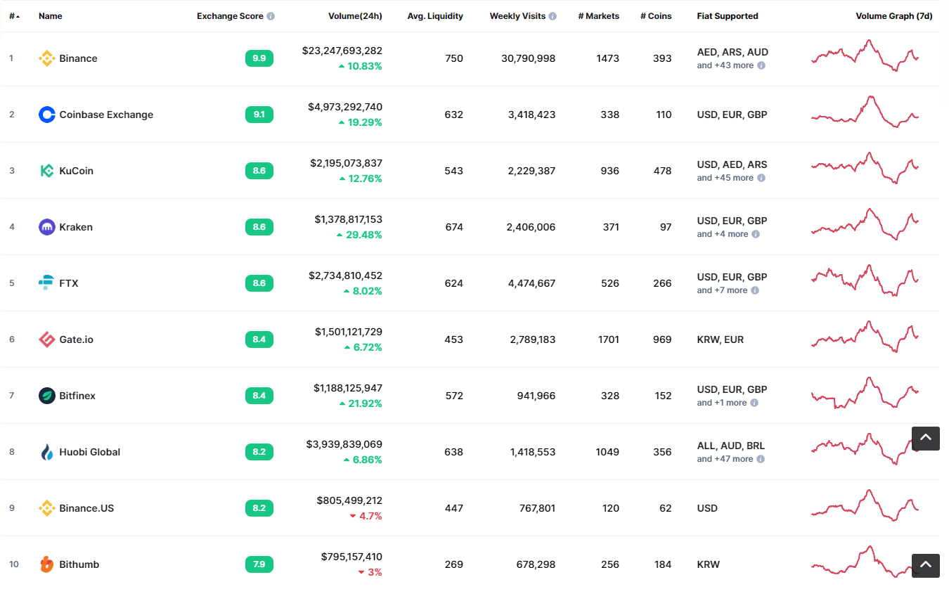Click info icon beside Binance's +43 more
949x589 pixels.
tap(761, 65)
